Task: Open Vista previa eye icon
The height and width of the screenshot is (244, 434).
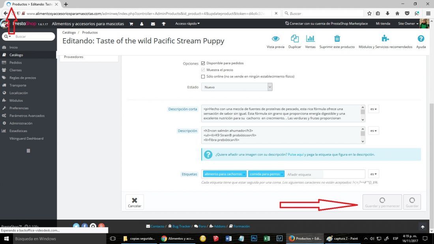Action: tap(275, 39)
